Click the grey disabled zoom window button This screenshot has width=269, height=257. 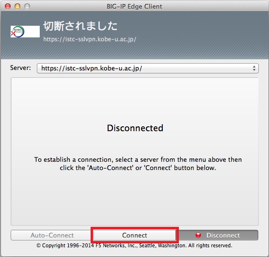[x=27, y=6]
